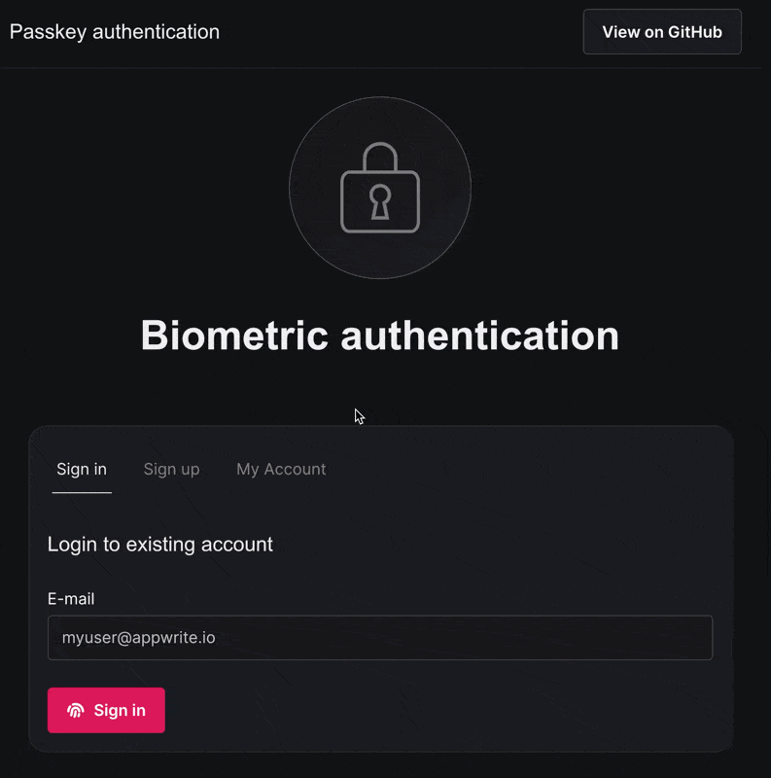Click the E-mail field label
This screenshot has width=771, height=778.
click(x=71, y=599)
